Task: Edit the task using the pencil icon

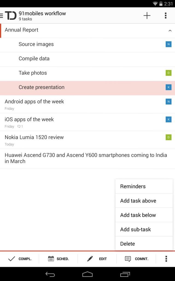Action: coord(90,258)
